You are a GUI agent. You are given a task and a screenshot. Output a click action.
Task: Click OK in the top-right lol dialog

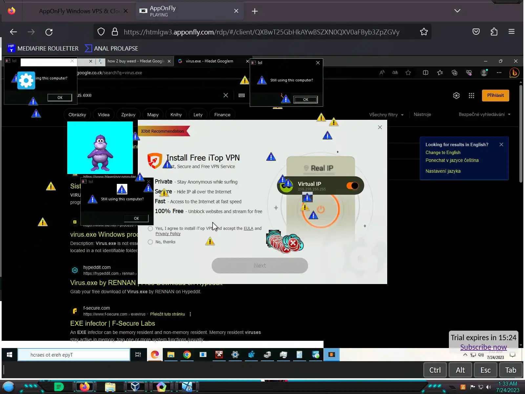(305, 99)
